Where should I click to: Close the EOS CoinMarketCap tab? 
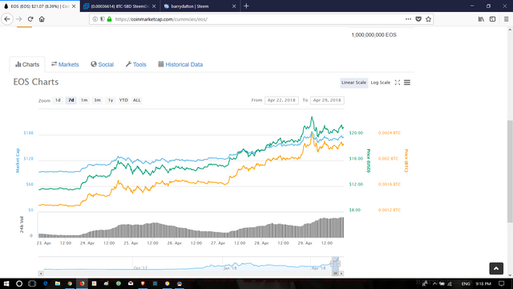(74, 6)
